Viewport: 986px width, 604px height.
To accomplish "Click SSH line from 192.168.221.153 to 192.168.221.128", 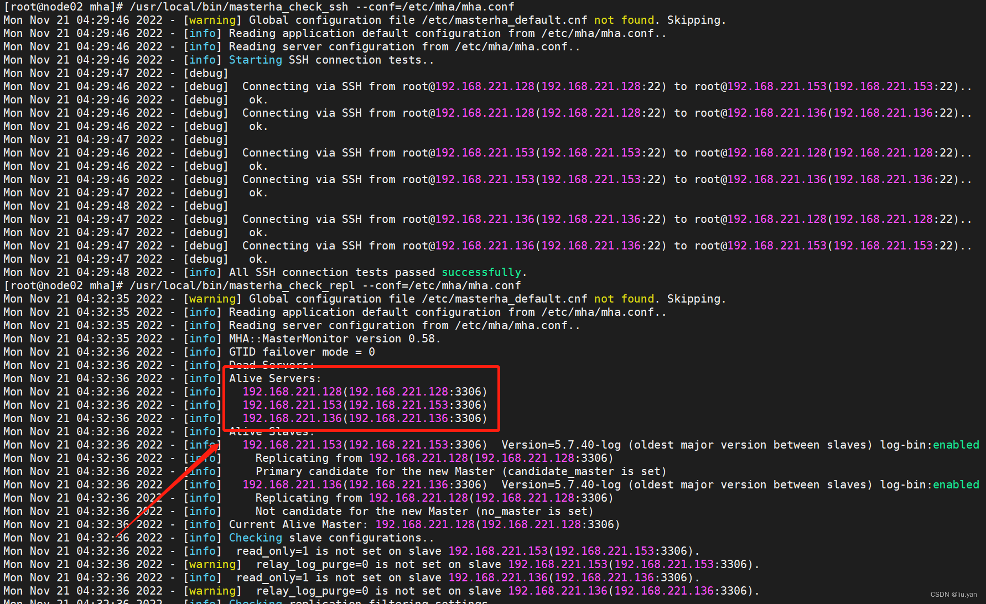I will tap(487, 153).
